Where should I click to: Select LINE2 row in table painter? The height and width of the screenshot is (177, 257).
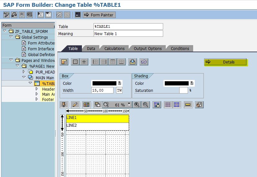point(97,126)
